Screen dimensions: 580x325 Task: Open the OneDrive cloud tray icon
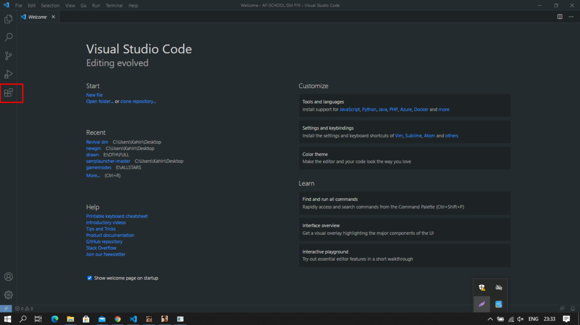coord(499,287)
